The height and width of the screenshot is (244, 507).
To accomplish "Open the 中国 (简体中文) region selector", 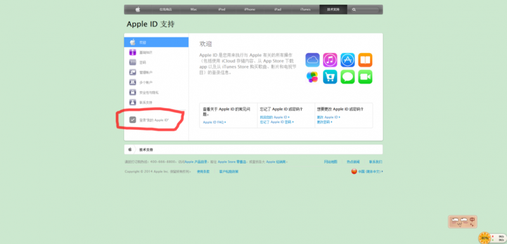I will tap(370, 172).
